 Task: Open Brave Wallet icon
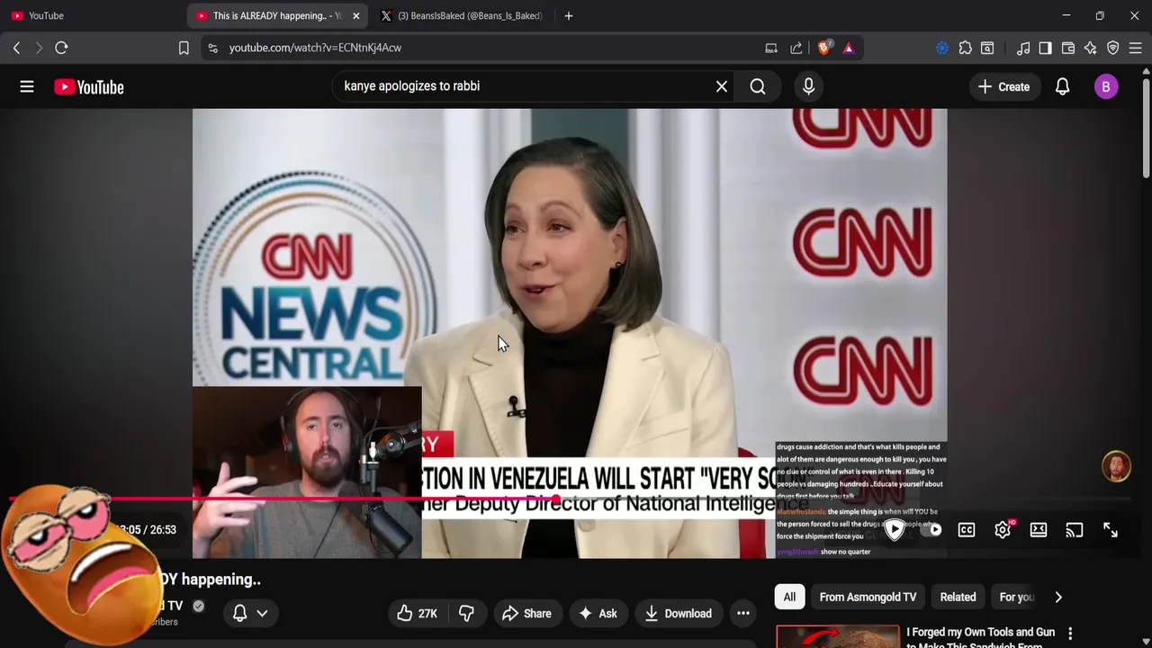[1068, 48]
